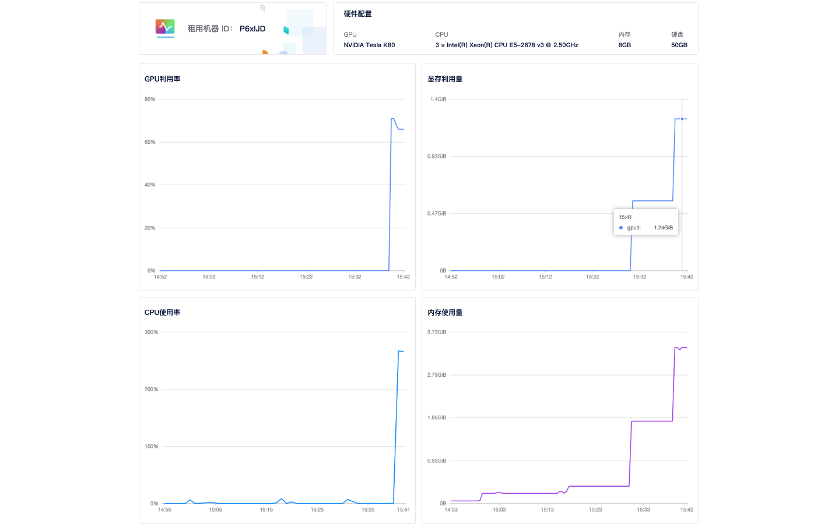Click the 1.86GiB axis label in 内存 chart
The height and width of the screenshot is (524, 821).
437,418
